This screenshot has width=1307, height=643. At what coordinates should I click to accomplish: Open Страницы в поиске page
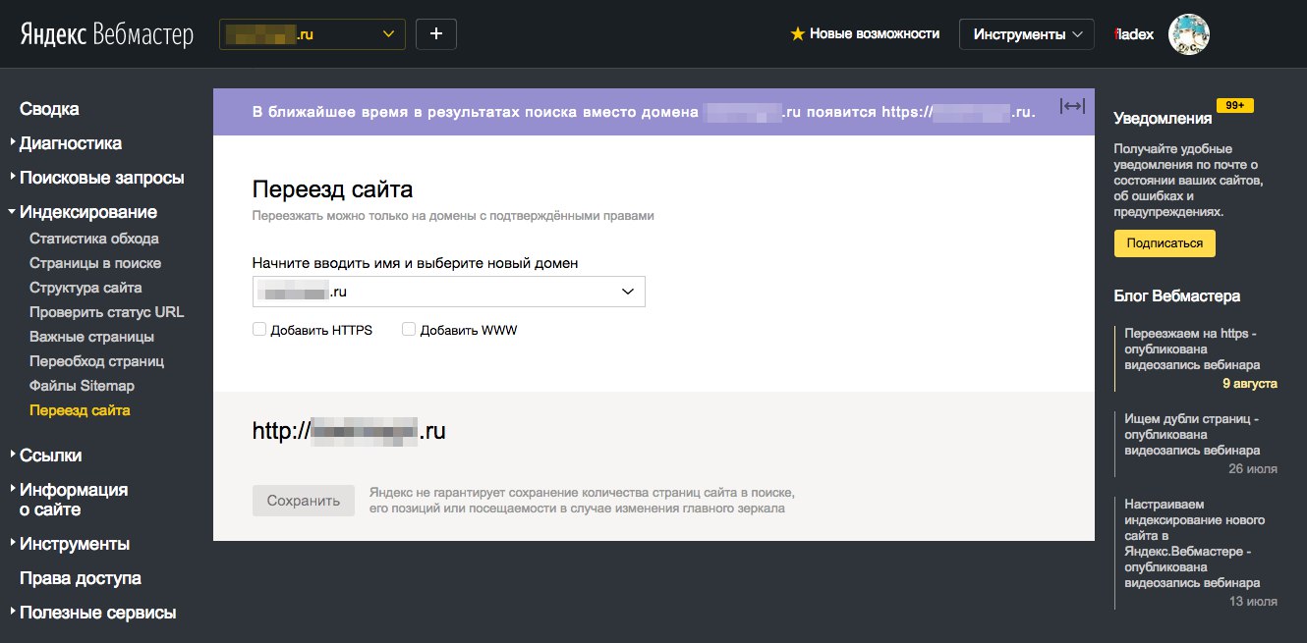pyautogui.click(x=95, y=263)
